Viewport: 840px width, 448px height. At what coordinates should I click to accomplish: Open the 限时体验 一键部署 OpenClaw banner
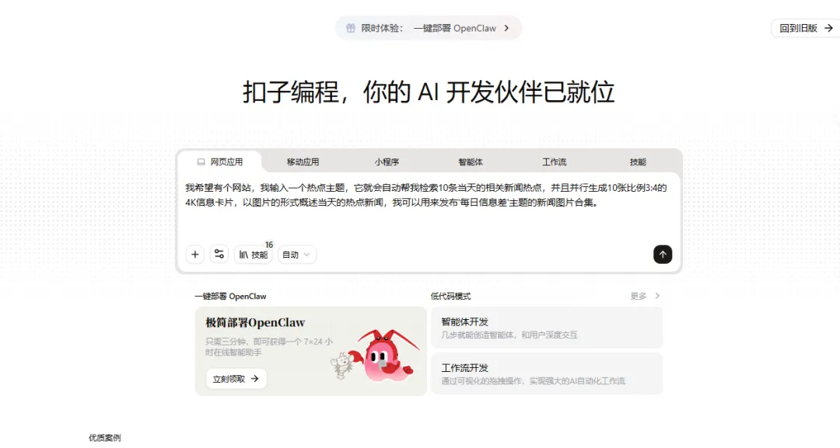(428, 28)
